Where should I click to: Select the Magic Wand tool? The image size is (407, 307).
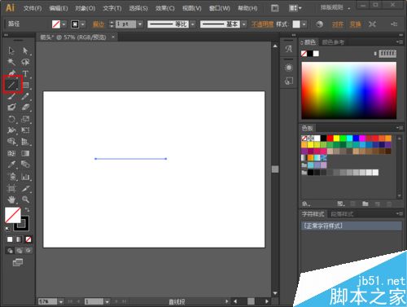(x=11, y=62)
